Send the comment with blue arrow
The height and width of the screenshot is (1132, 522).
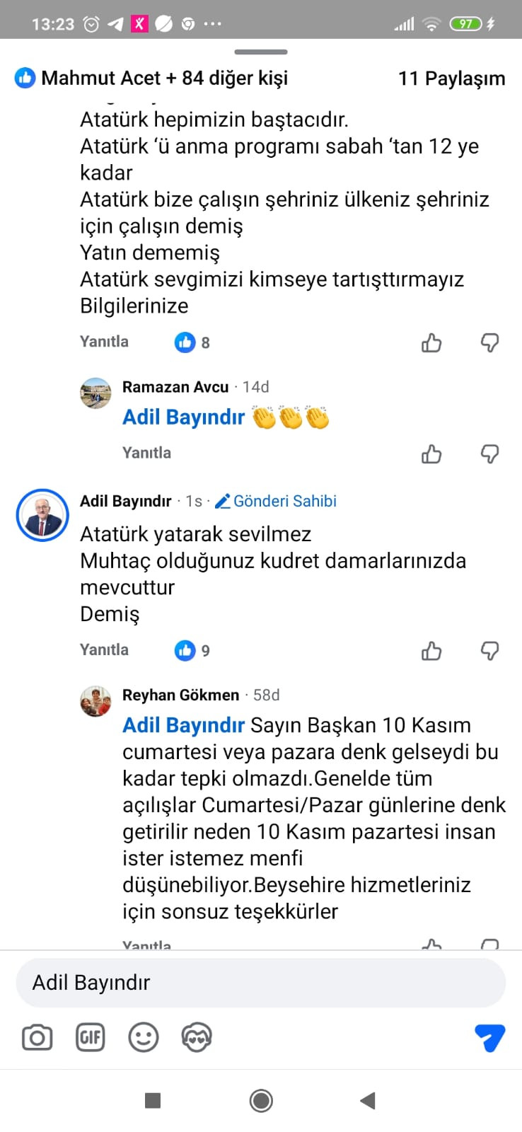coord(489,1037)
